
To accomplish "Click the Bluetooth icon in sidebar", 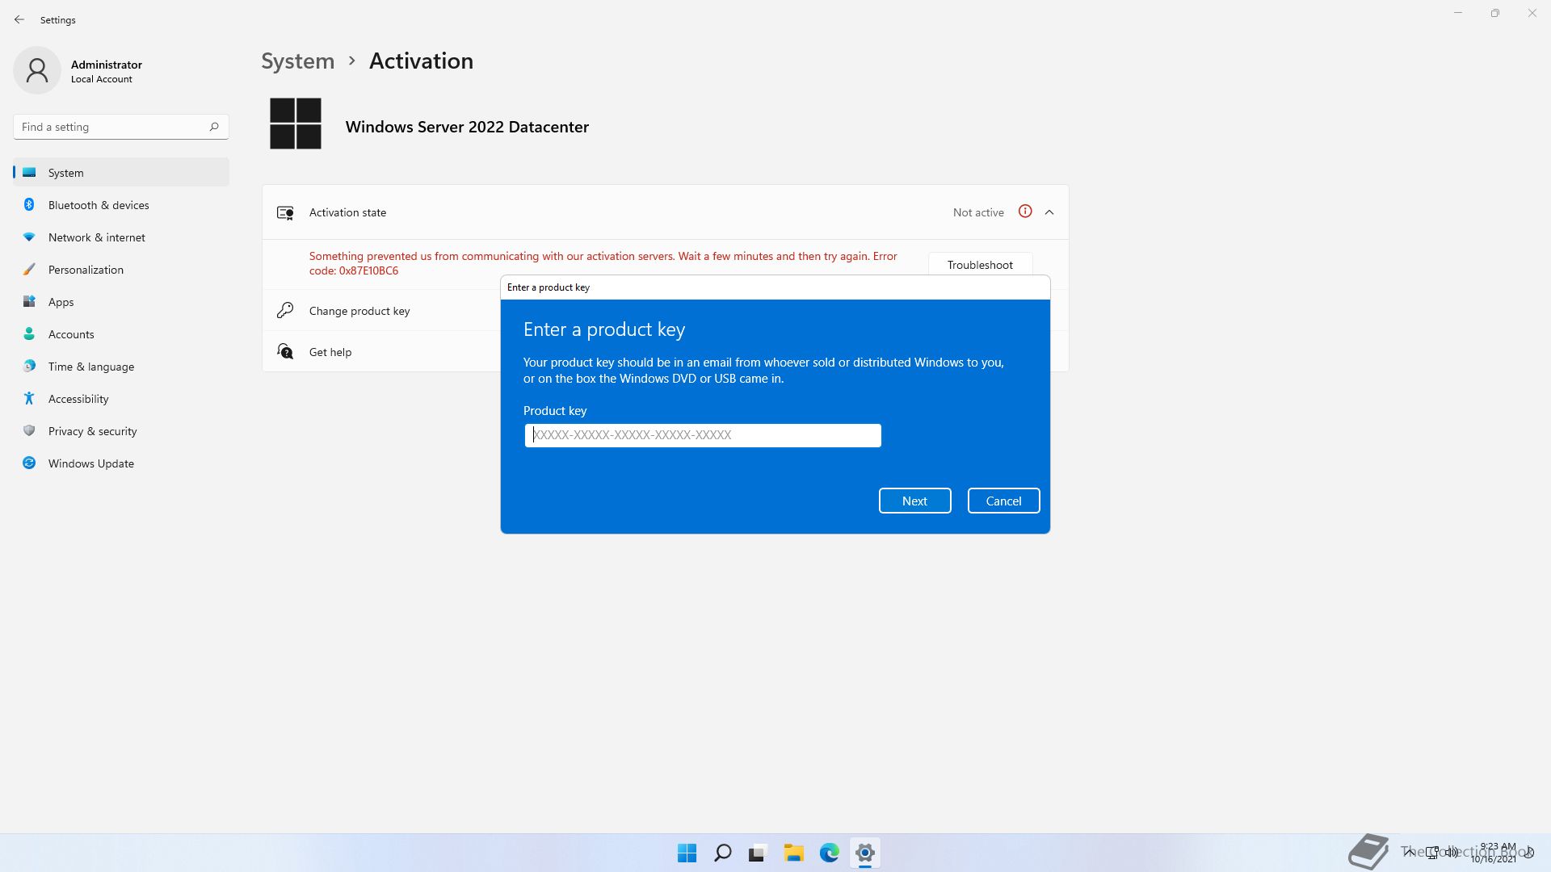I will (x=29, y=204).
